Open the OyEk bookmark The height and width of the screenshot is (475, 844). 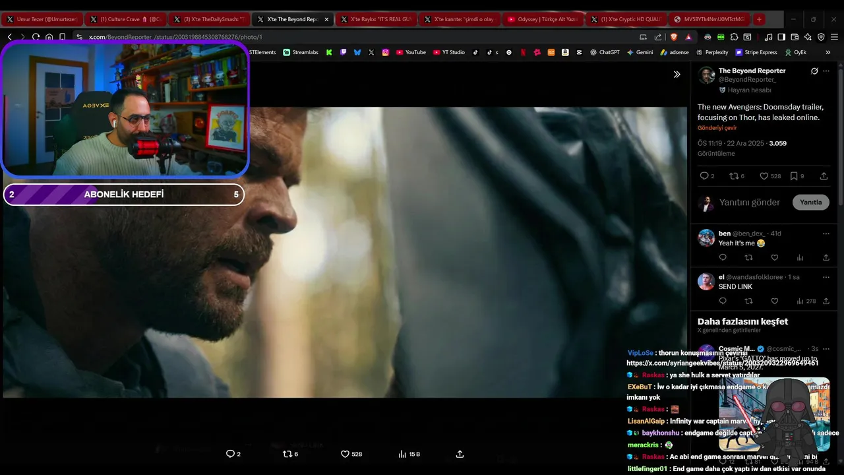coord(796,52)
